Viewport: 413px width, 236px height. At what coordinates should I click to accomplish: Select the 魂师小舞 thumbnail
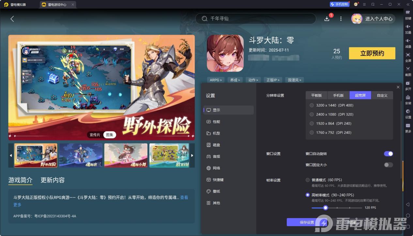[x=126, y=155]
